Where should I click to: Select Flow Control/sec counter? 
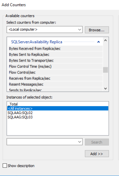pos(56,73)
